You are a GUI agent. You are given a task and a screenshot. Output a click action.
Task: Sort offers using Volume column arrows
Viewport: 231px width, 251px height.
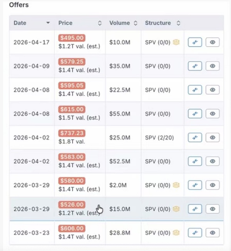coord(136,23)
